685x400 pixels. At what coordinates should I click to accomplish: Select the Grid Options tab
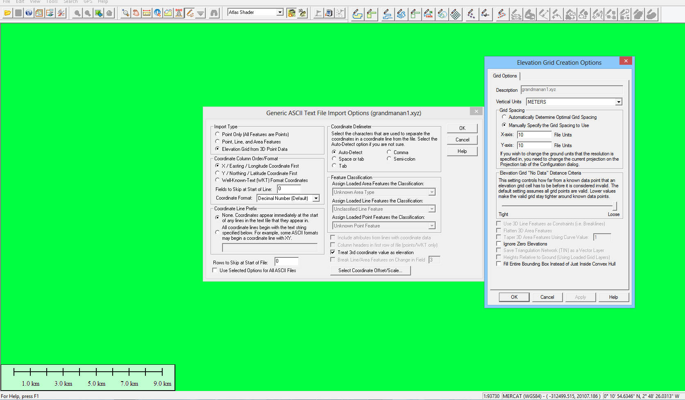tap(505, 76)
